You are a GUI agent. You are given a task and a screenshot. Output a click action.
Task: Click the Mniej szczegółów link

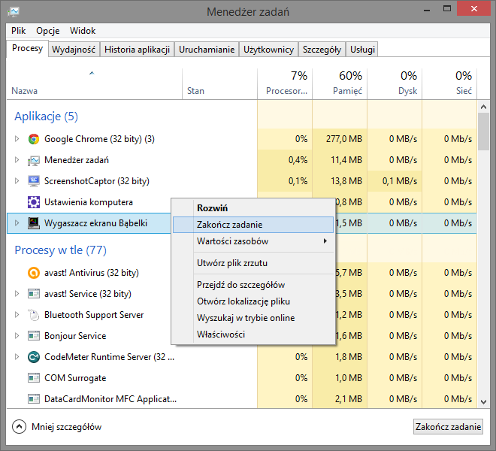[x=66, y=427]
